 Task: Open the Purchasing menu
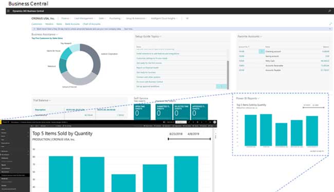click(x=115, y=18)
